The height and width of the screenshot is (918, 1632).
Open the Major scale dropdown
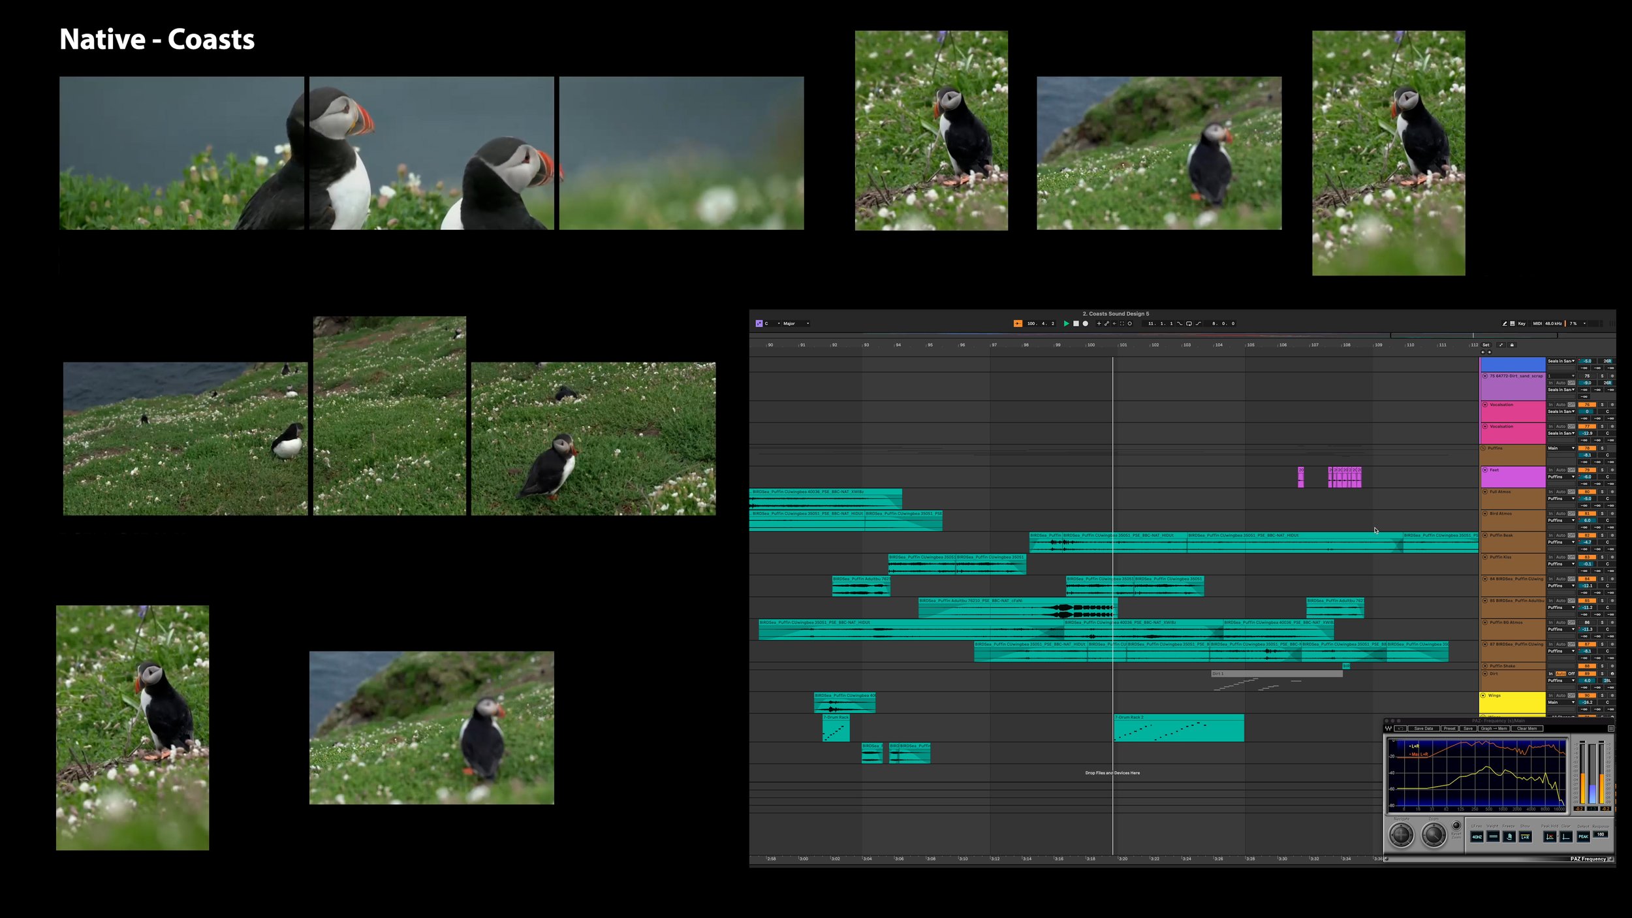795,323
